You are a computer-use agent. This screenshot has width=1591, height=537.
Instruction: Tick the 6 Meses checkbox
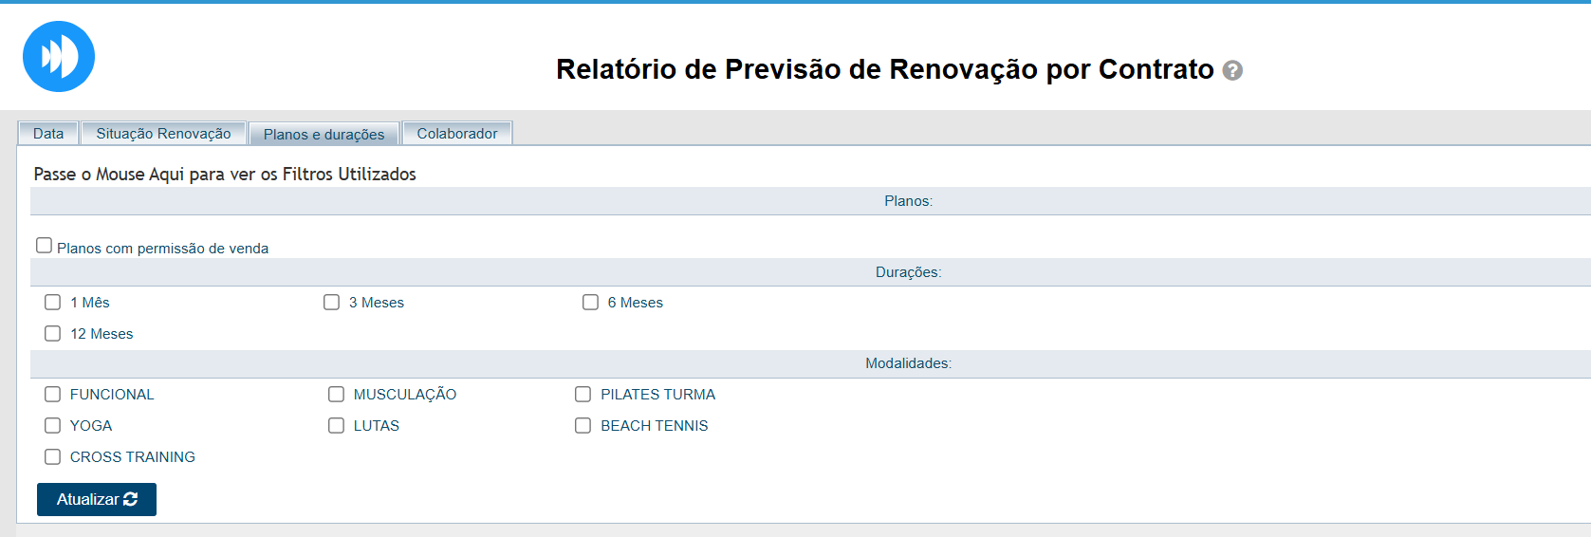click(x=590, y=303)
